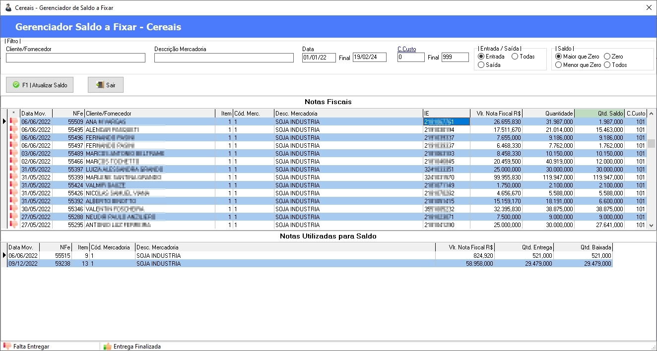This screenshot has width=657, height=351.
Task: Click the thumbs-down icon on NFe 55489 row
Action: click(x=13, y=153)
